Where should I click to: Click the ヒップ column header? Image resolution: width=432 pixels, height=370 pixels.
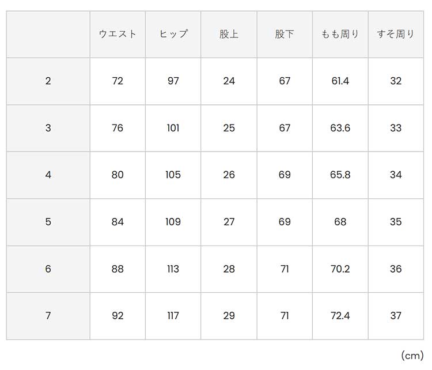(173, 34)
